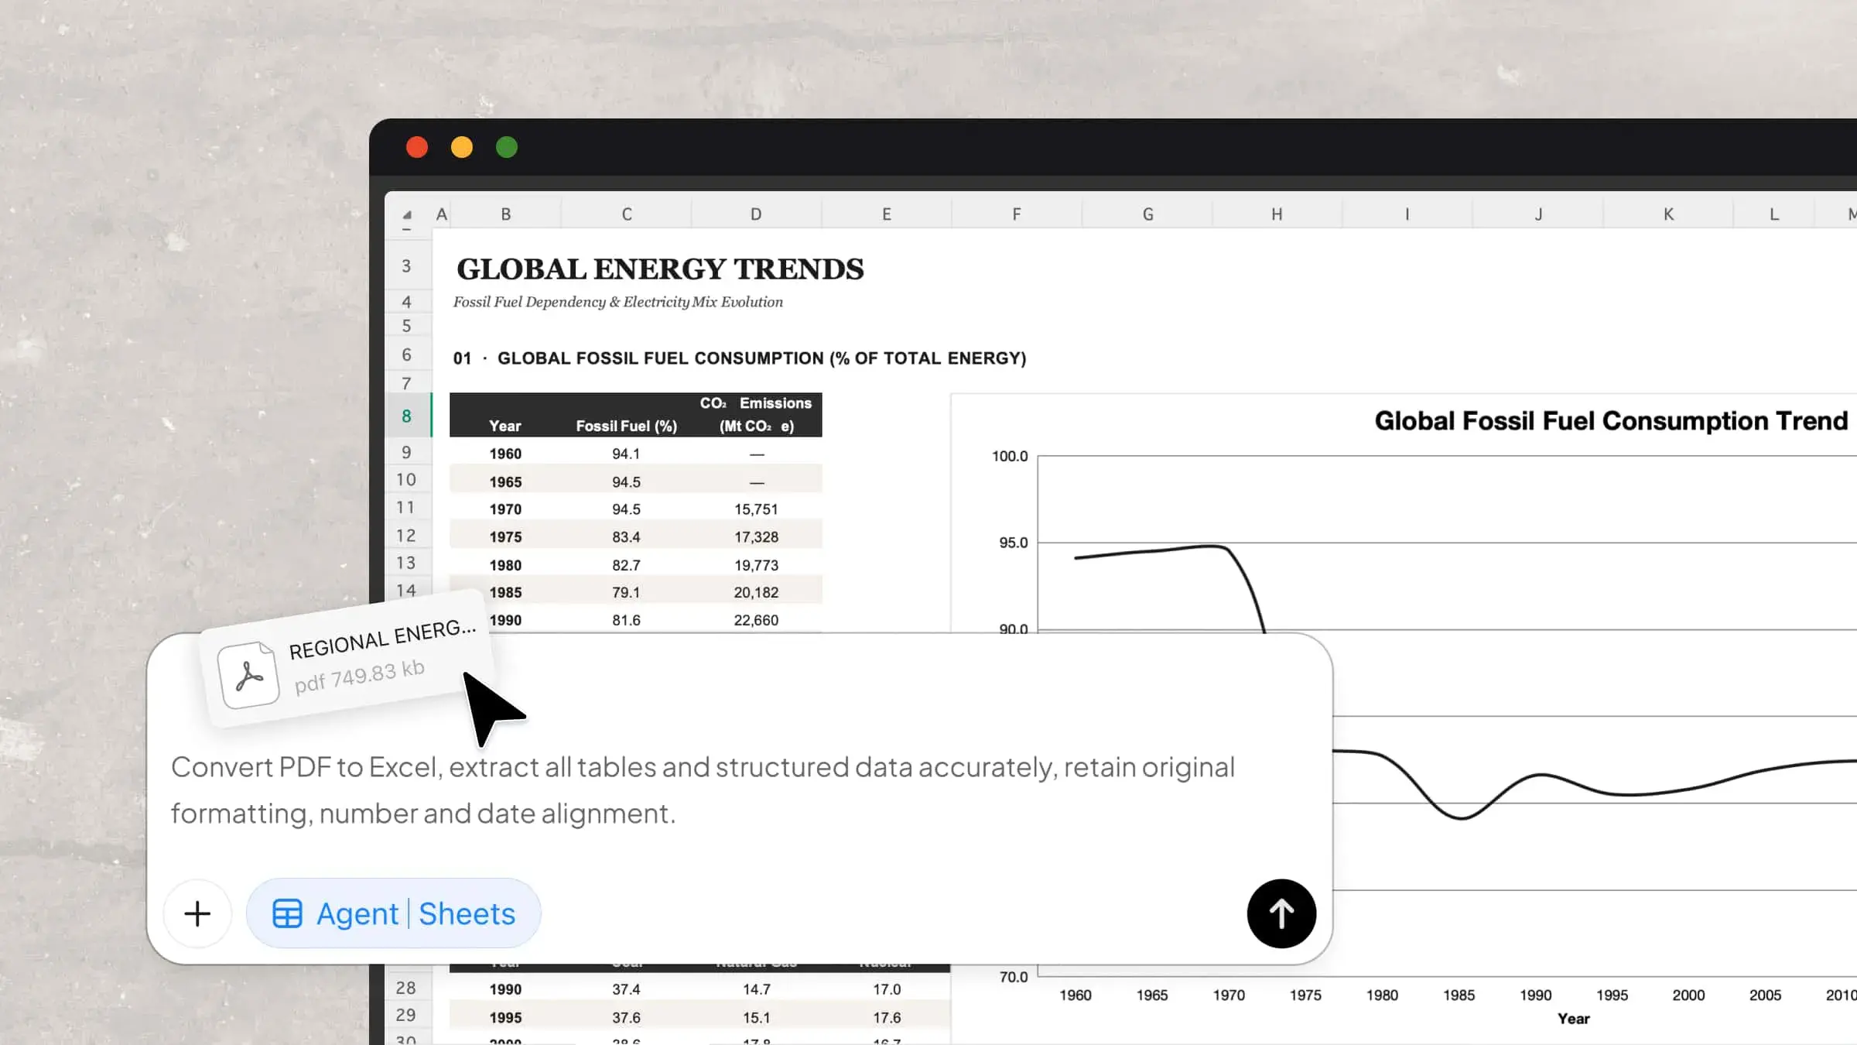
Task: Click the Fossil Fuel Dependency subtitle cell
Action: [617, 302]
